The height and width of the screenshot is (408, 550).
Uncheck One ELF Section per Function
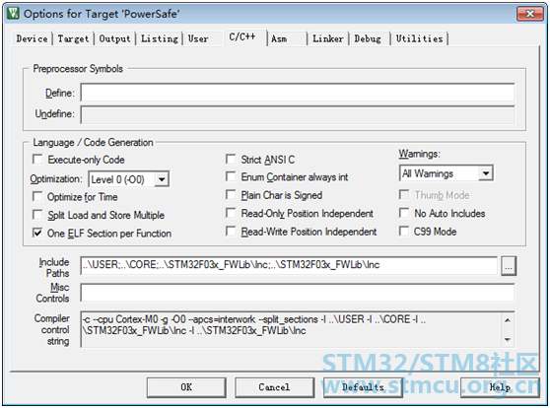pyautogui.click(x=37, y=233)
